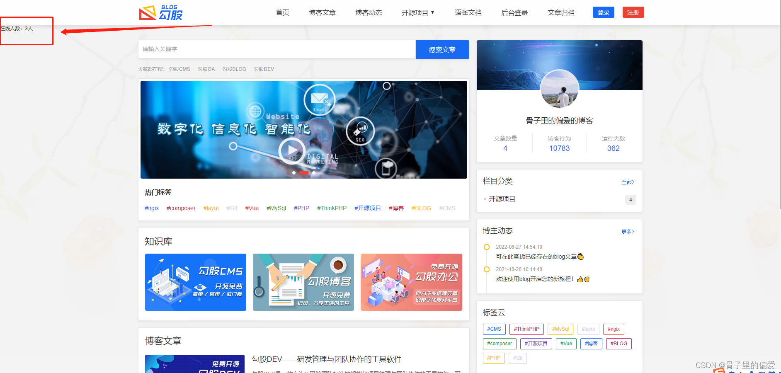
Task: Click the #Git hot tag
Action: [x=232, y=208]
